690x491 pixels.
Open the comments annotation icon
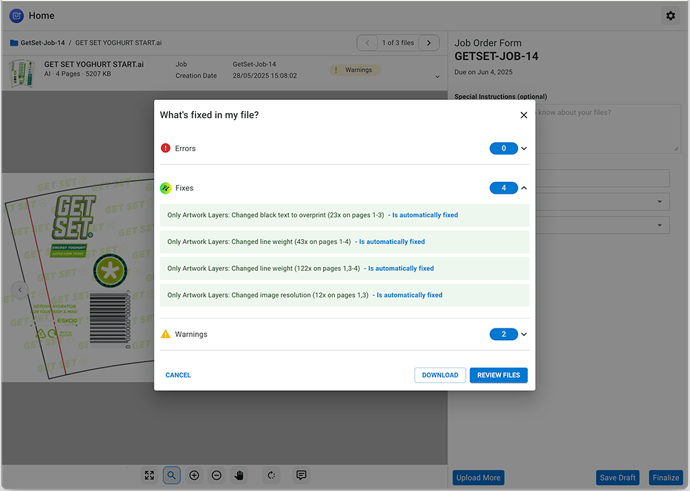pos(301,475)
